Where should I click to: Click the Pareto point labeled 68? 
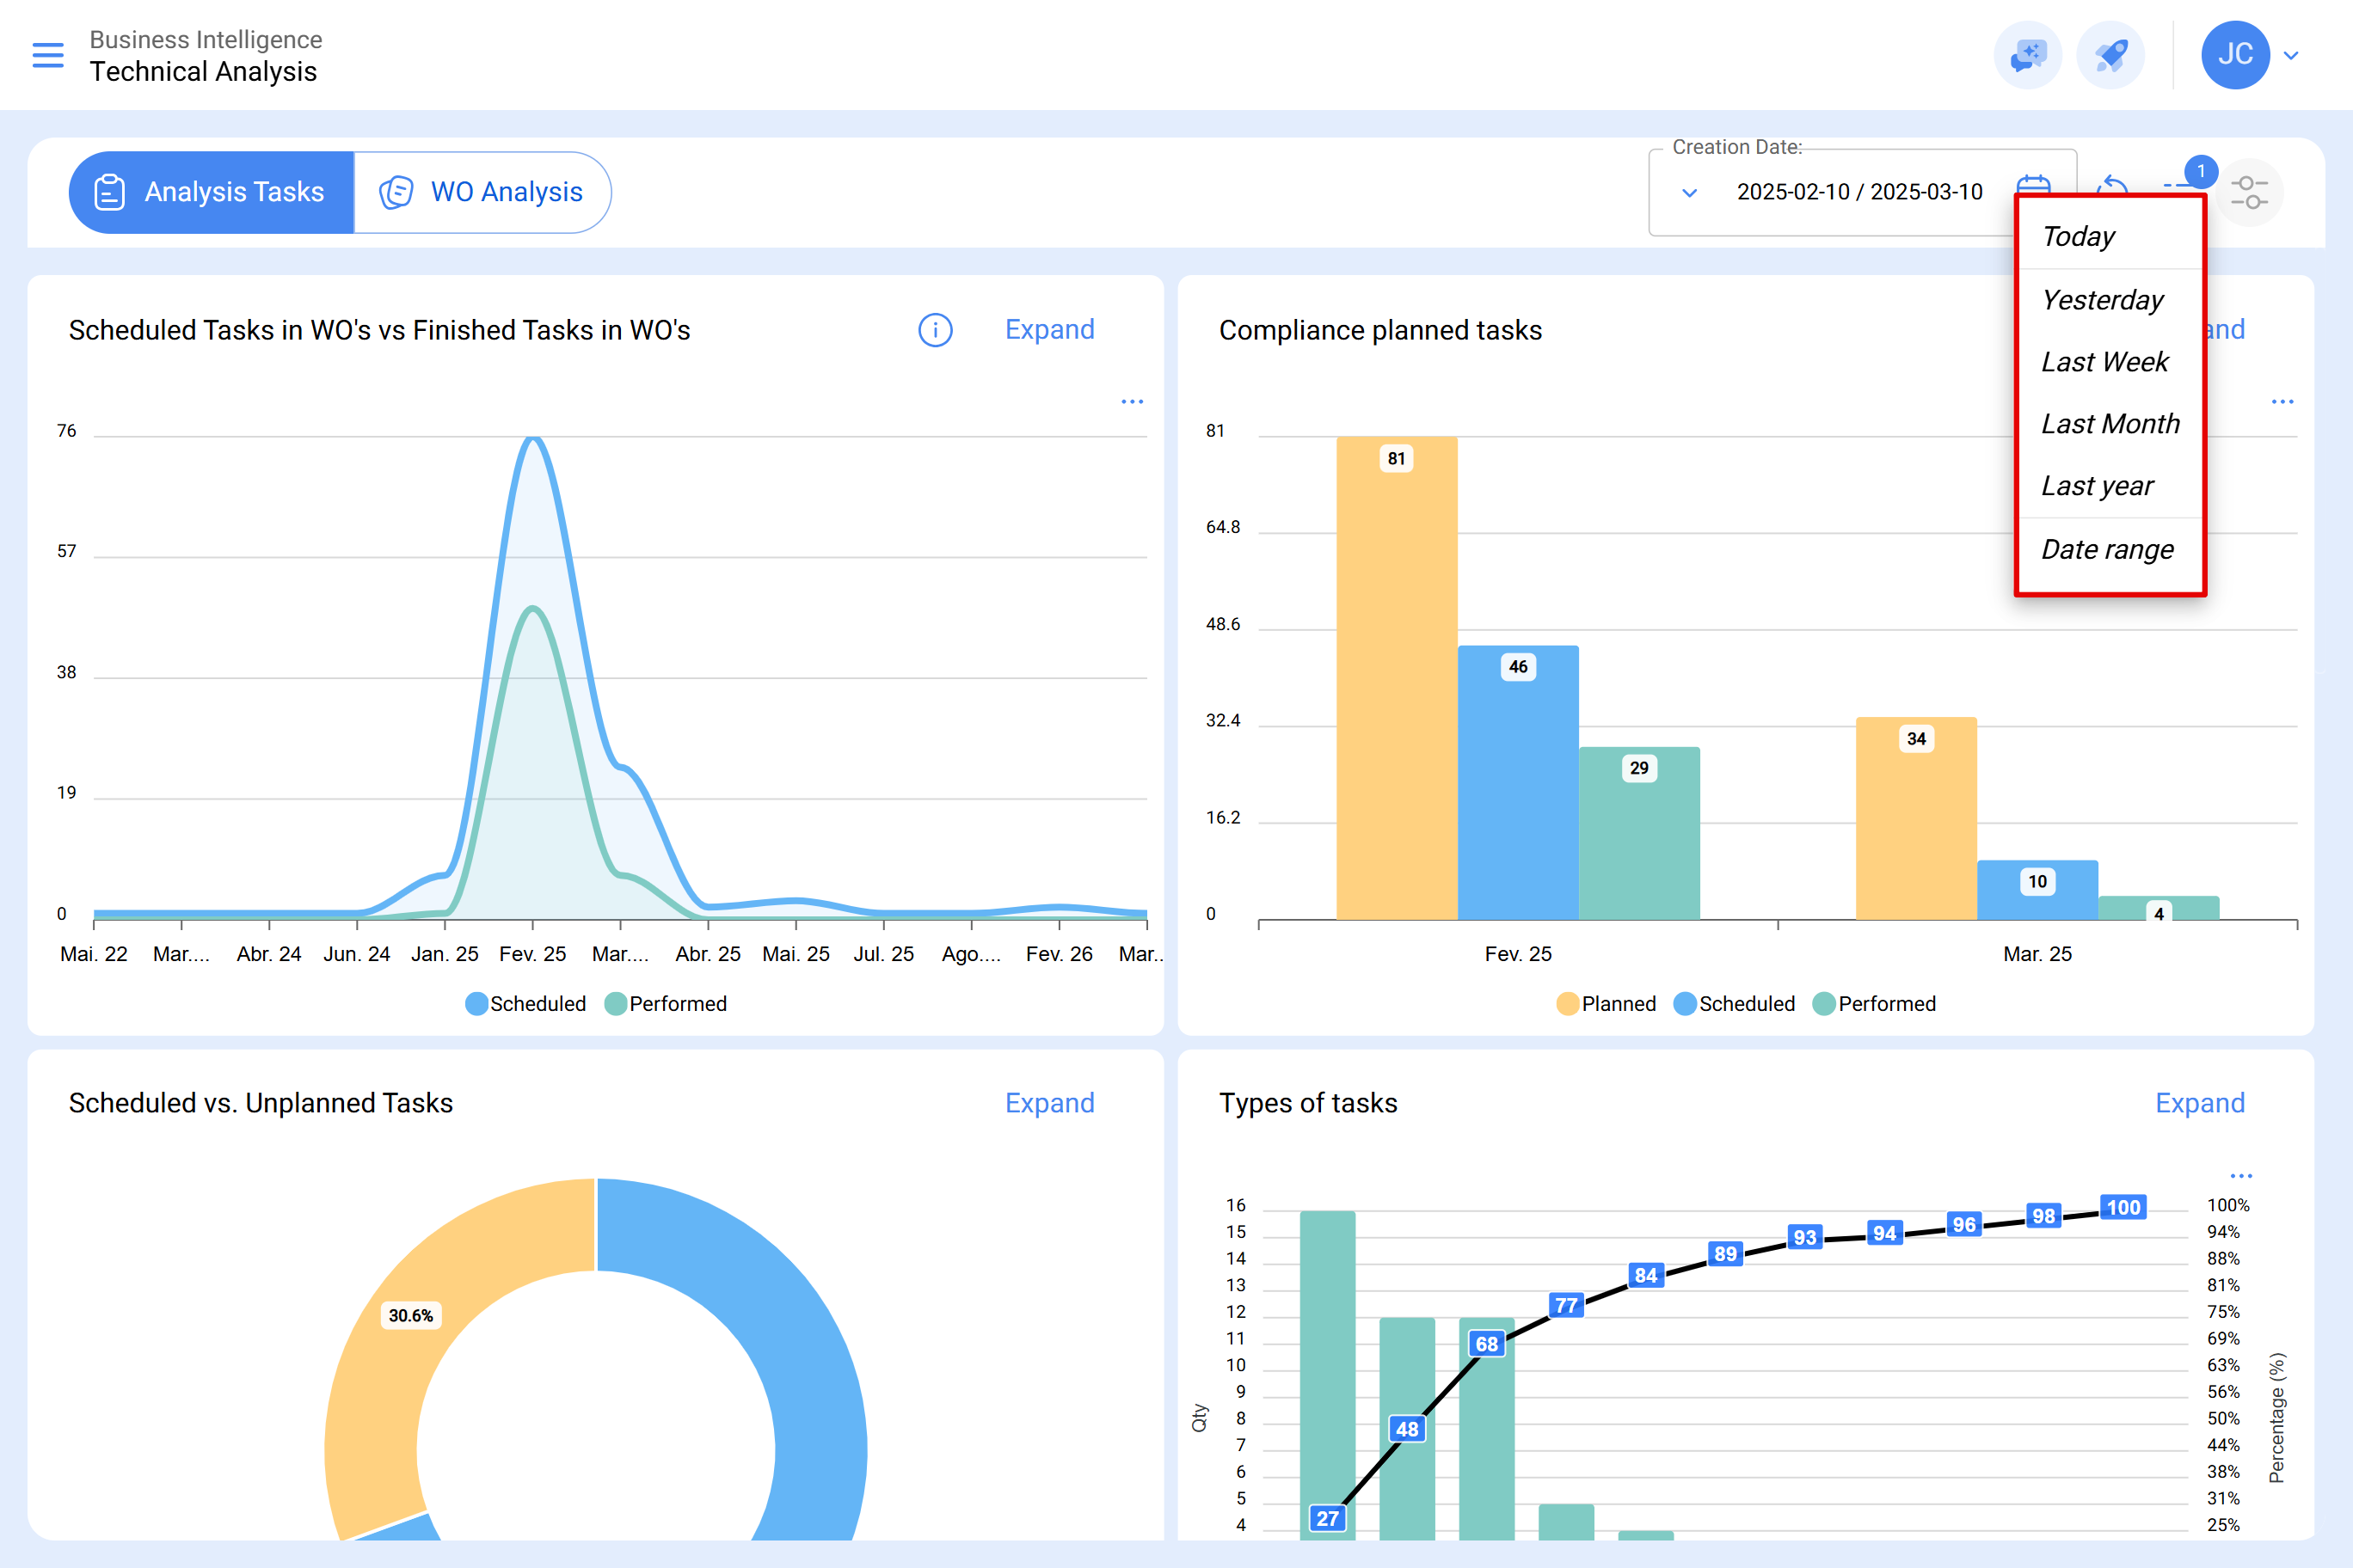(1487, 1344)
